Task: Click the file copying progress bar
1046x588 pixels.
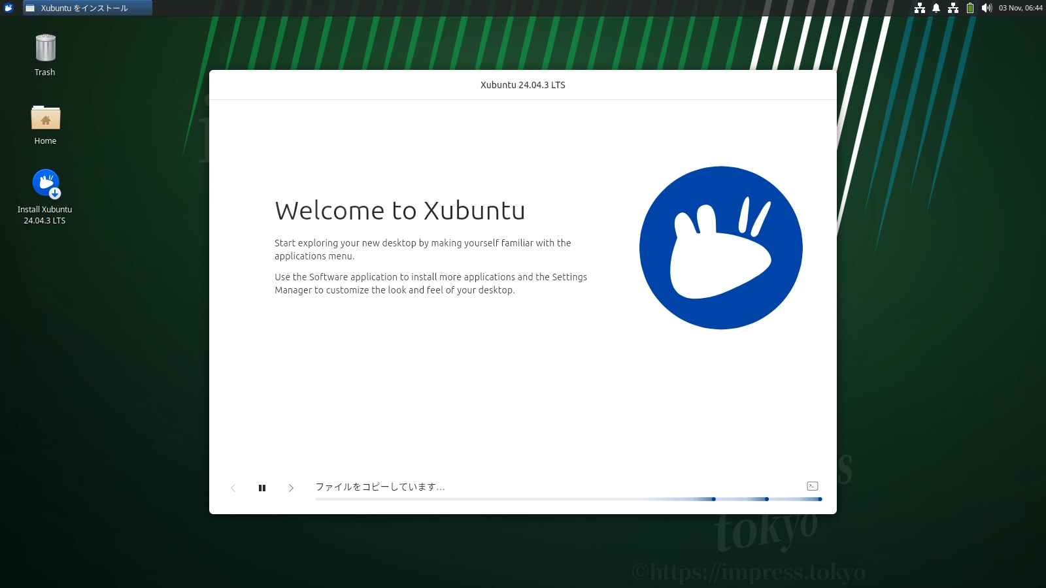Action: coord(569,499)
